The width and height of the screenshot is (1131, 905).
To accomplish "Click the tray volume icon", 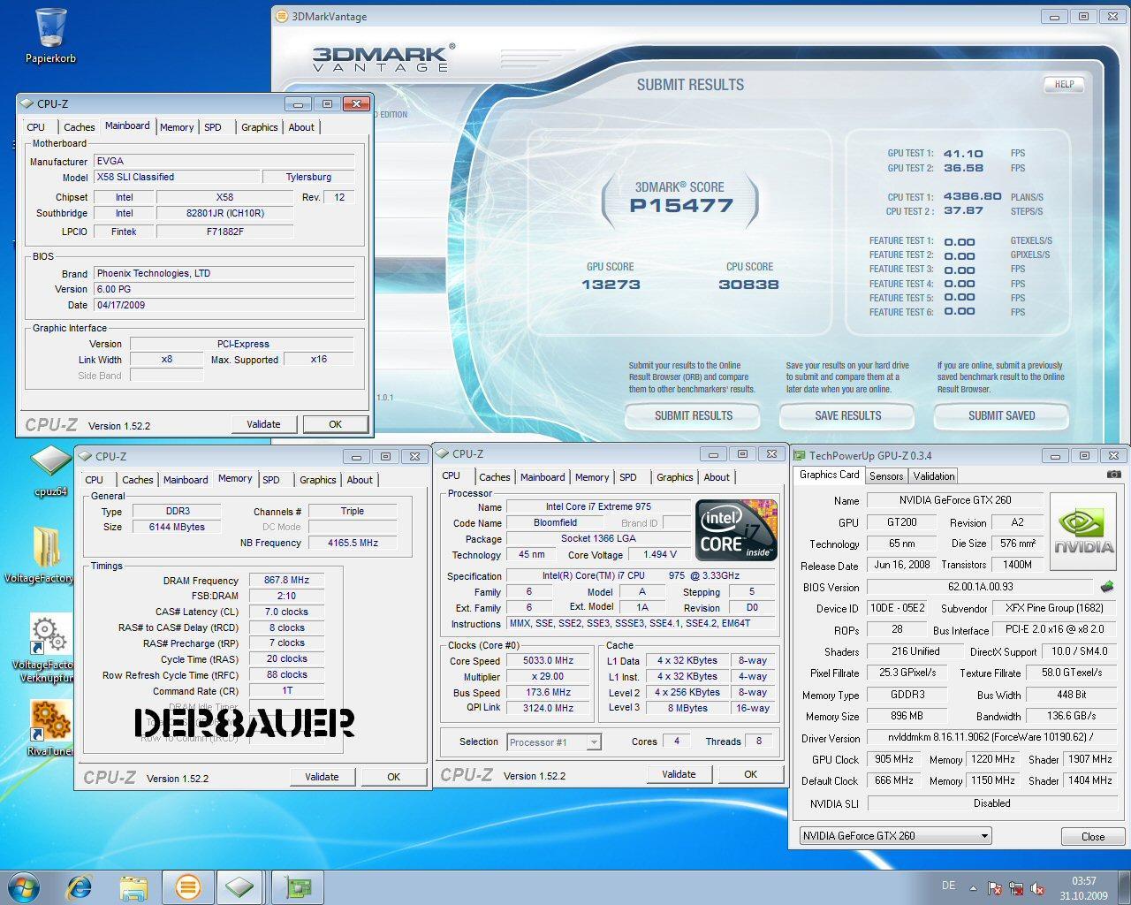I will (x=1037, y=888).
